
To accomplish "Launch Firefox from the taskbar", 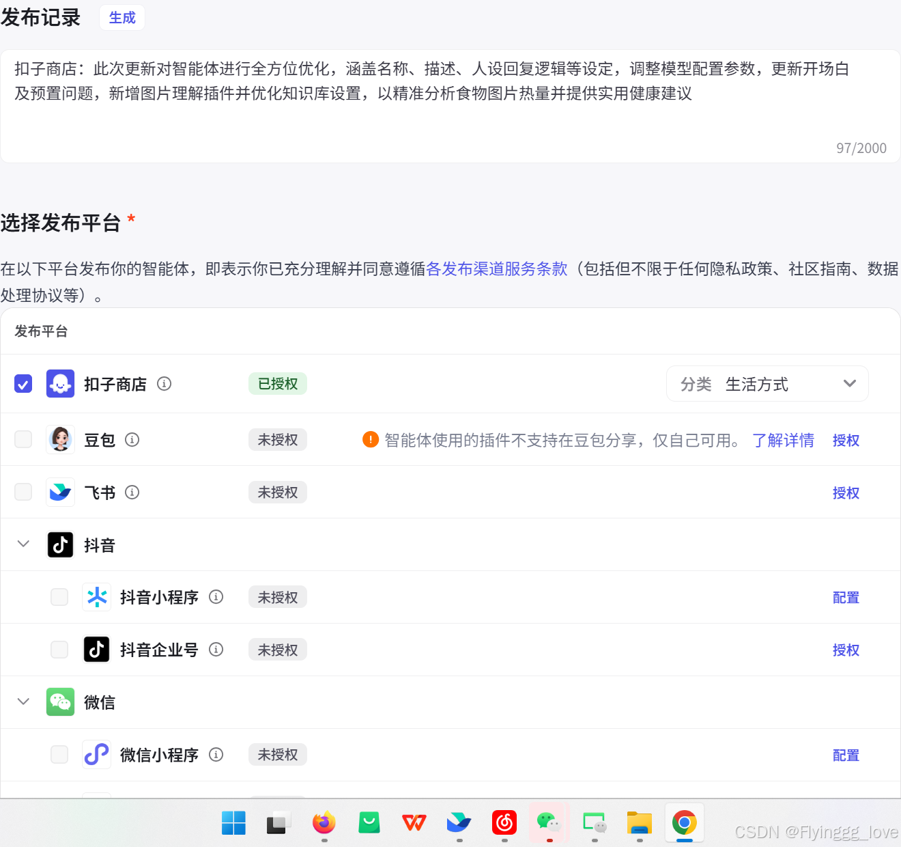I will [324, 823].
